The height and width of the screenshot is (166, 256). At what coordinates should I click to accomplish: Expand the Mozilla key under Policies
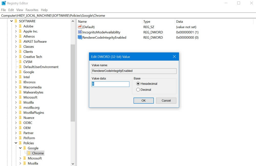20,163
